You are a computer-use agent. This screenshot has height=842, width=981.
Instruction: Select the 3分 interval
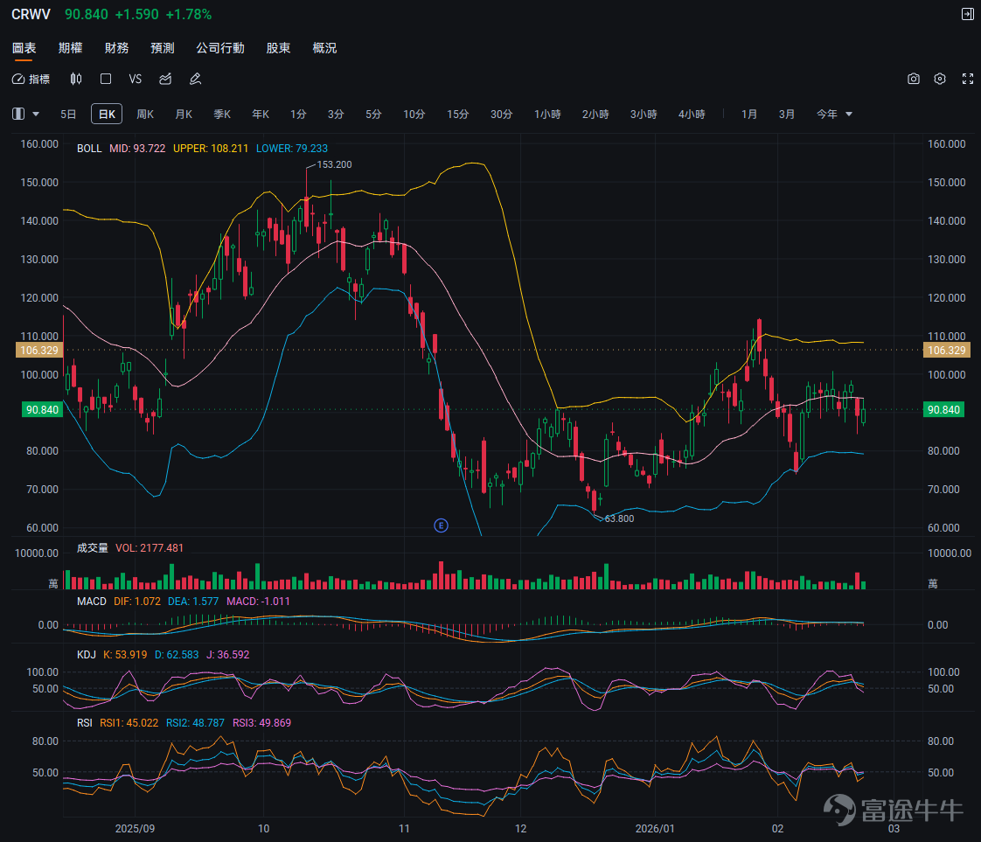pos(336,114)
